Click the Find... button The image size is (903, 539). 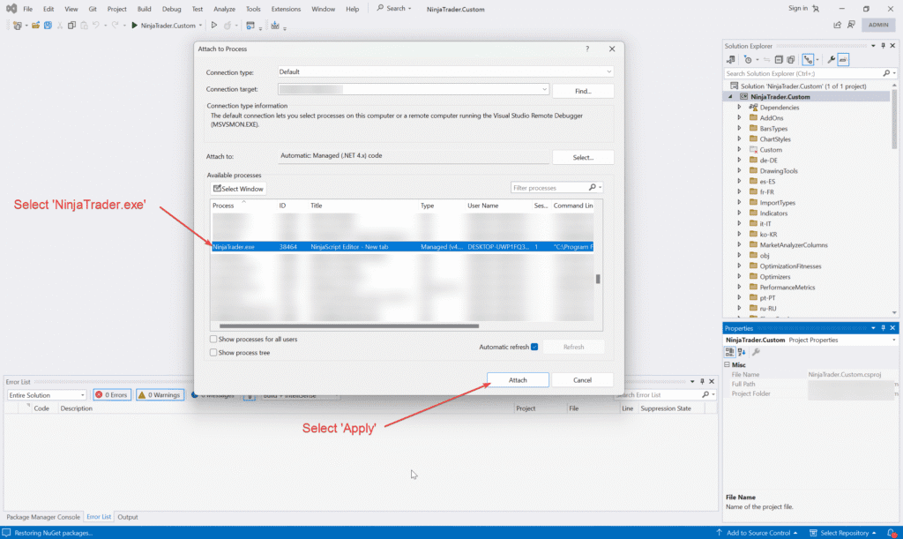click(x=583, y=91)
